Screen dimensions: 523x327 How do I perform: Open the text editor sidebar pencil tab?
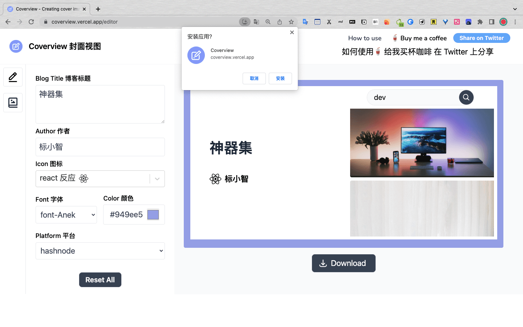[13, 77]
